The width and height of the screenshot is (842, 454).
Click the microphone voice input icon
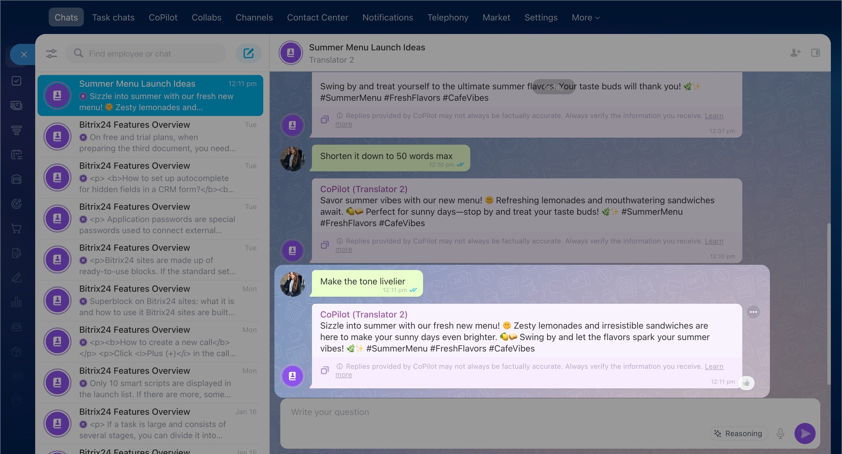[x=780, y=433]
